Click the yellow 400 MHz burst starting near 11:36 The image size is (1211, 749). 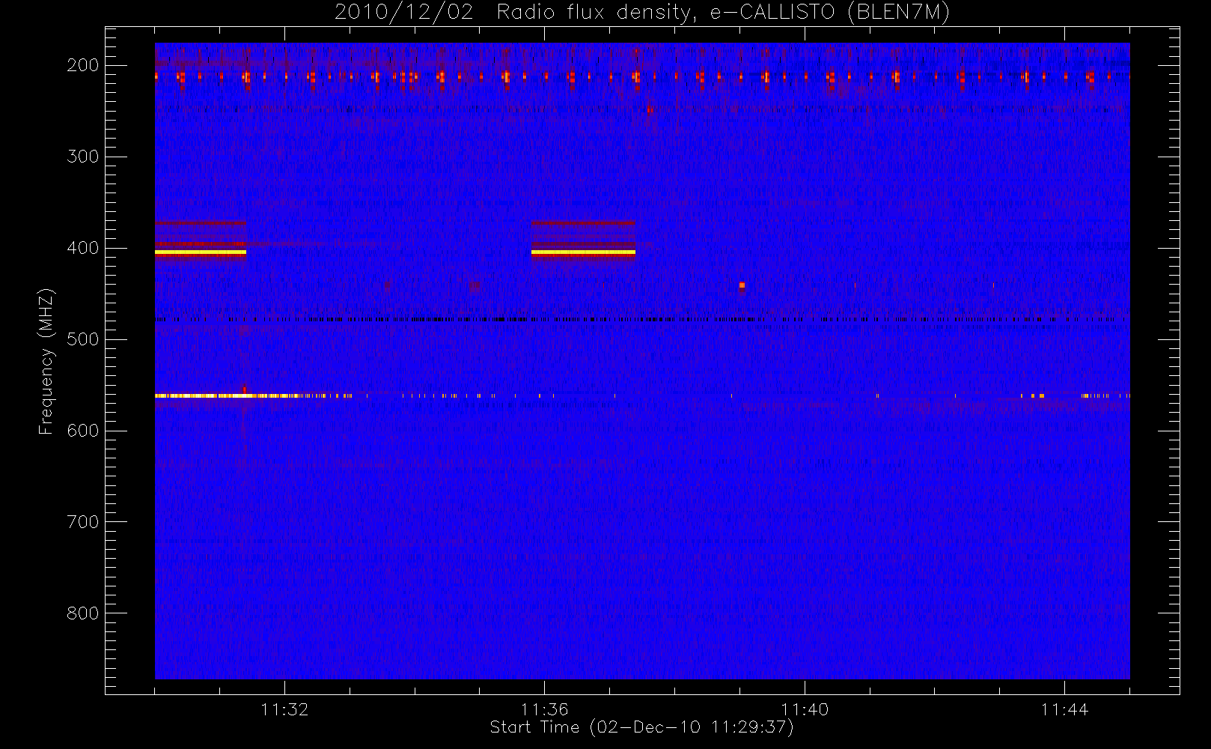point(583,252)
